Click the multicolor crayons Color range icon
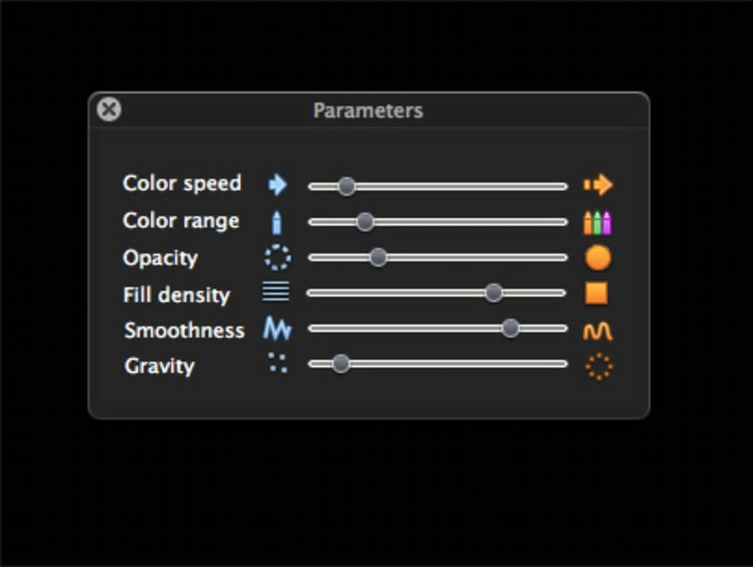Screen dimensions: 753x567 (598, 221)
